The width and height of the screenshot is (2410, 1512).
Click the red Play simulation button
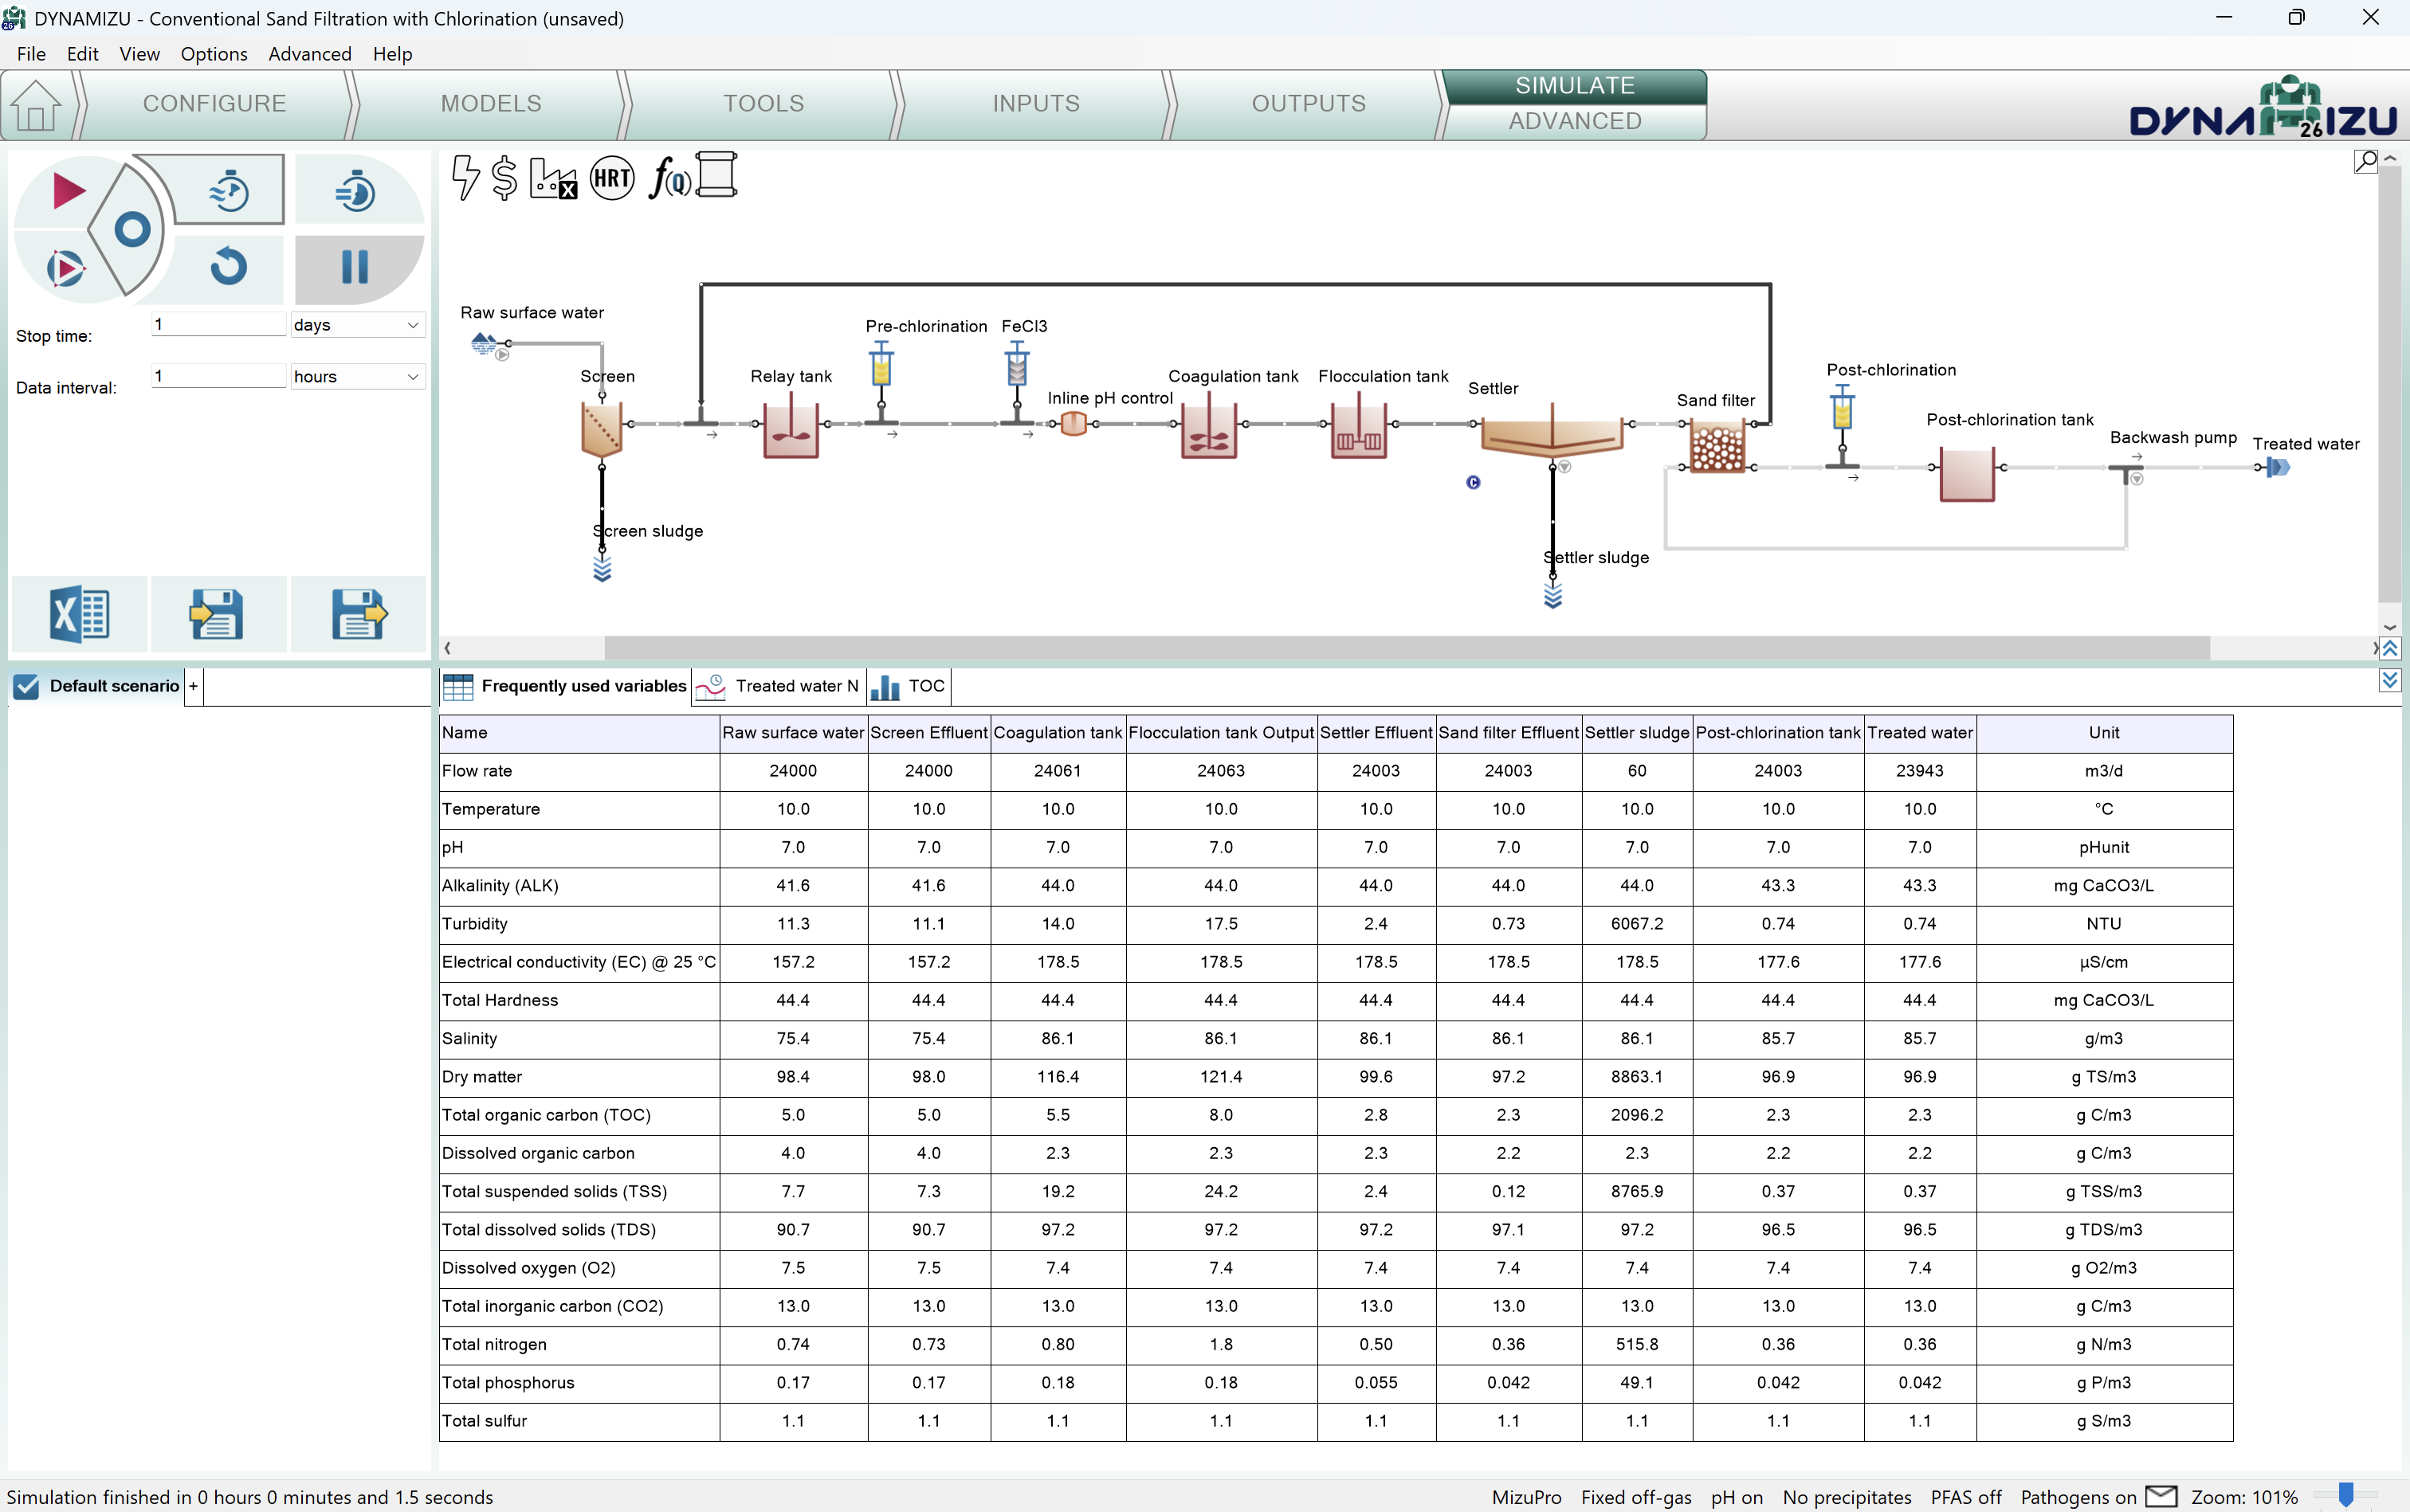coord(68,191)
